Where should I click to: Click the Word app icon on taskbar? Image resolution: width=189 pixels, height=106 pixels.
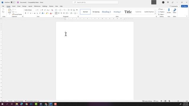coord(50,104)
